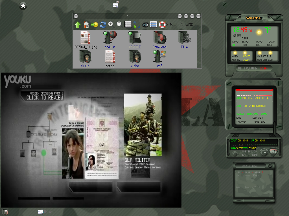This screenshot has width=289, height=216.
Task: Switch to details view with blue rows icon
Action: [154, 24]
